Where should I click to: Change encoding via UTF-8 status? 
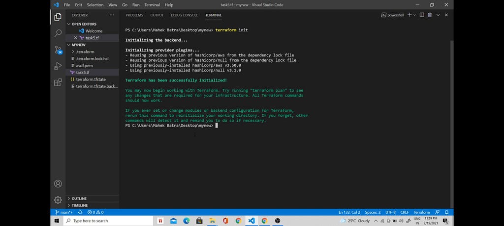390,212
